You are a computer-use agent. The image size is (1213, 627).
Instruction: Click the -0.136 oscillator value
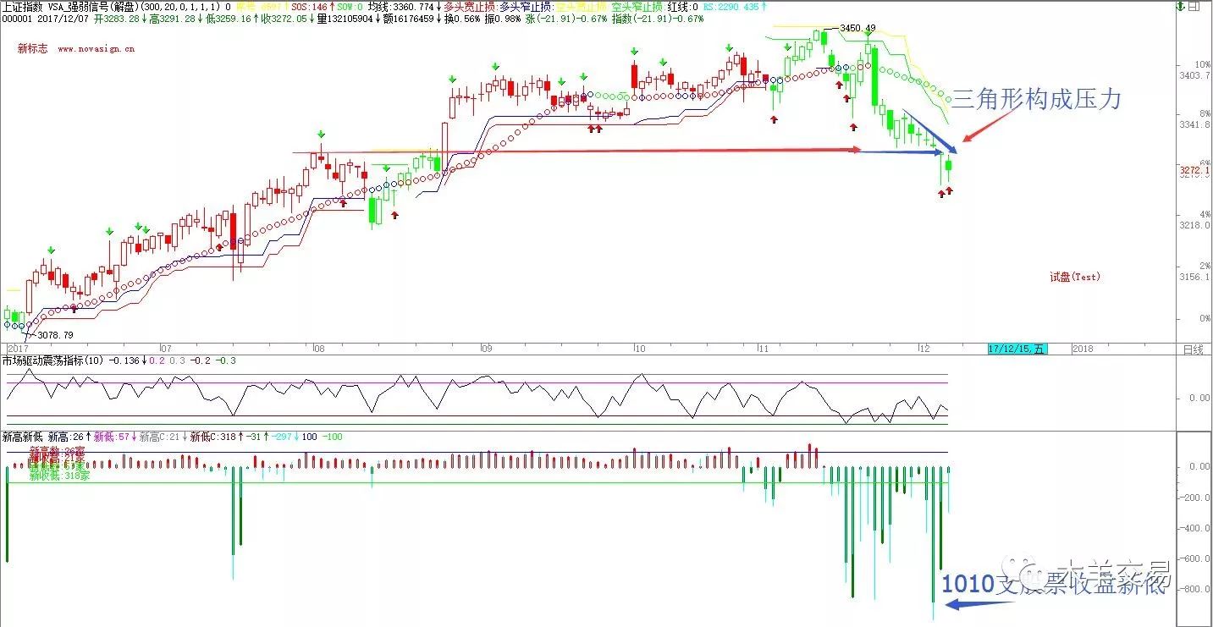(125, 360)
